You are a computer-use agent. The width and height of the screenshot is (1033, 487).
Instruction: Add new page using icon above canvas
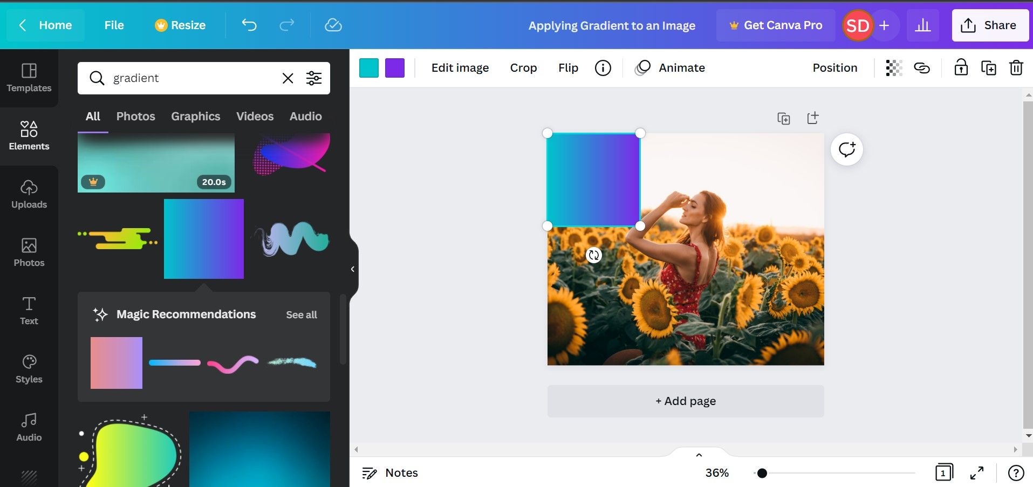pyautogui.click(x=813, y=118)
